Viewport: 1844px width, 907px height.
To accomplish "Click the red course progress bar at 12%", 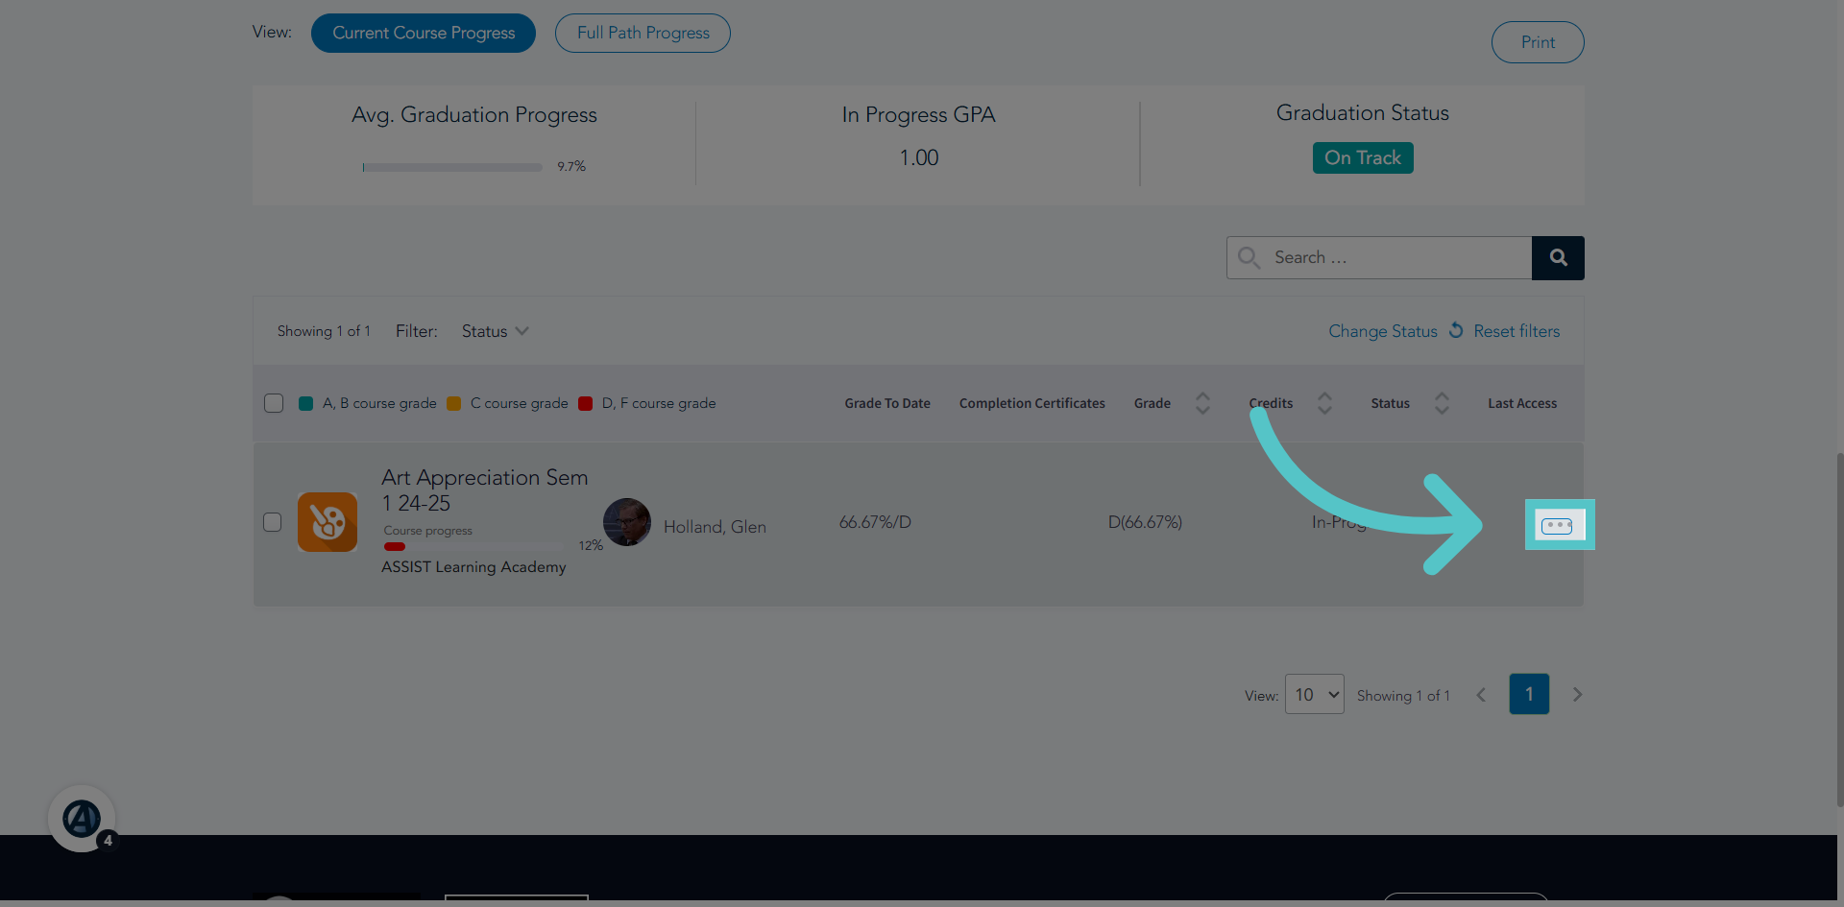I will tap(473, 546).
